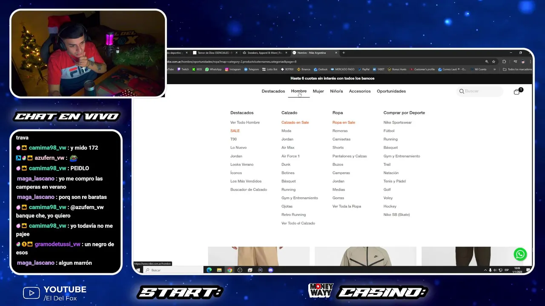Viewport: 545px width, 306px height.
Task: Open the PayPal bookmark
Action: click(x=363, y=69)
